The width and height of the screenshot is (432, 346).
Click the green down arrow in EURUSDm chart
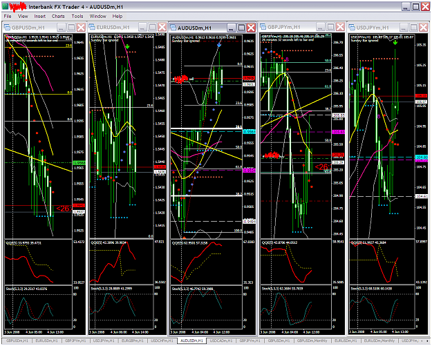[127, 47]
